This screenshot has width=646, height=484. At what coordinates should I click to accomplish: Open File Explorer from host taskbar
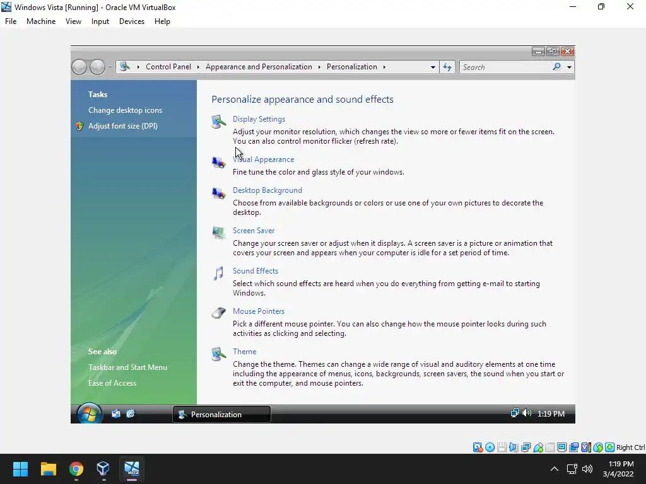click(x=48, y=469)
